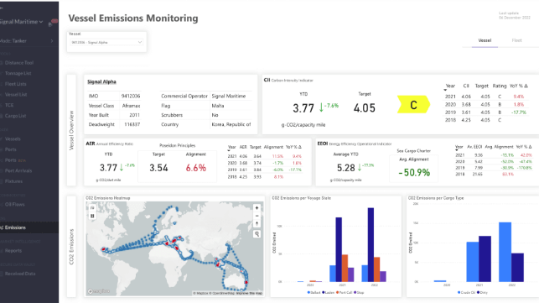Toggle the Ballast series in the chart legend

pos(314,293)
